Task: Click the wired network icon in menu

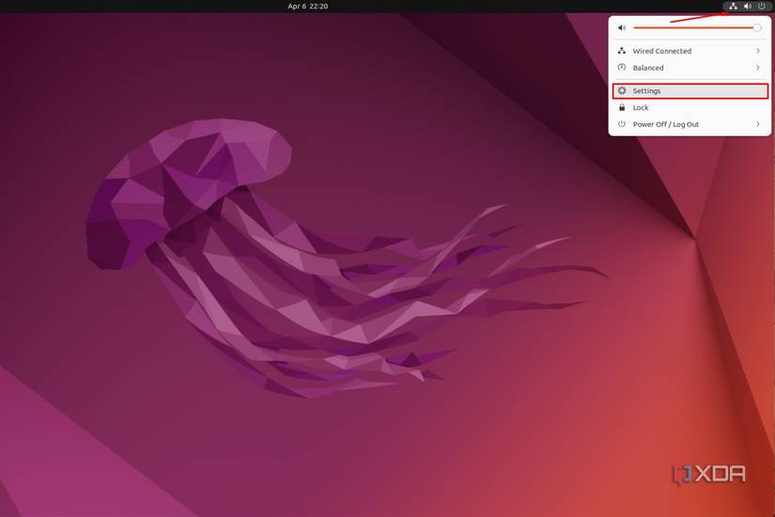Action: click(x=622, y=51)
